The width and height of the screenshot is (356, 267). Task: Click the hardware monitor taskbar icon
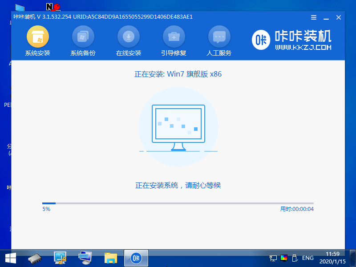point(34,258)
